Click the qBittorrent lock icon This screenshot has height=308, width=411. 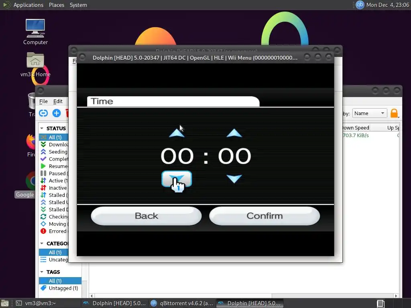point(394,113)
